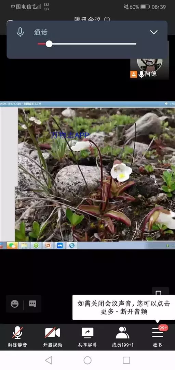175x370 pixels.
Task: Open the 更多 more menu
Action: [158, 337]
